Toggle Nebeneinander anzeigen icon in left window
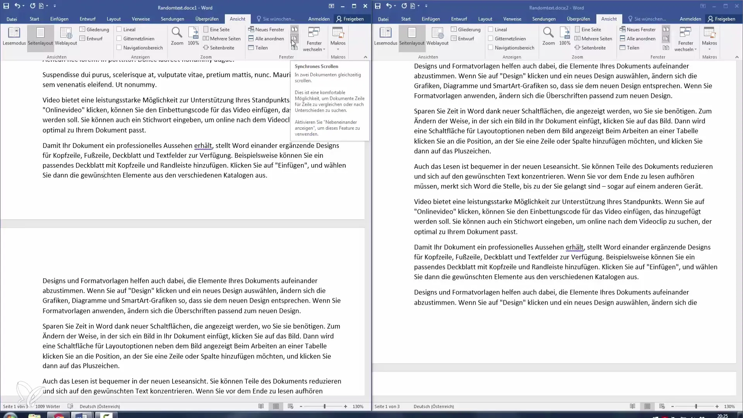This screenshot has width=743, height=418. (x=294, y=29)
